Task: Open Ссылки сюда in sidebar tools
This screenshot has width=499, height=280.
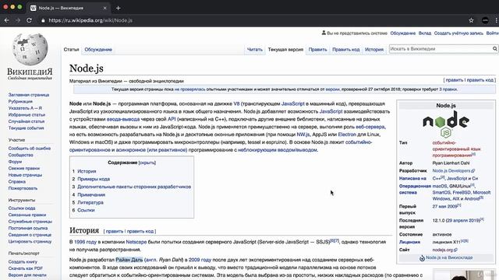Action: [22, 208]
